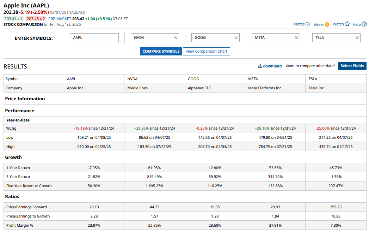Click the NVDA column header cell
375x232 pixels.
(154, 79)
